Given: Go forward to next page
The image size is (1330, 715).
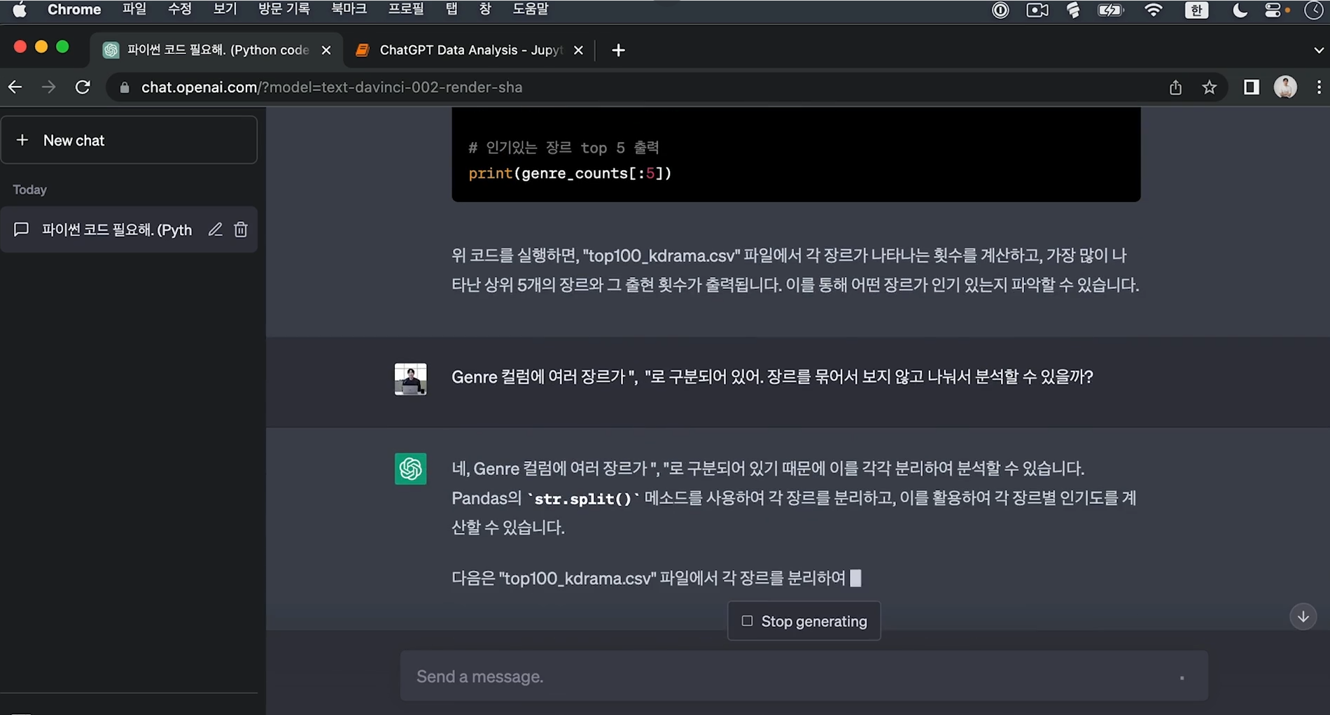Looking at the screenshot, I should [48, 87].
